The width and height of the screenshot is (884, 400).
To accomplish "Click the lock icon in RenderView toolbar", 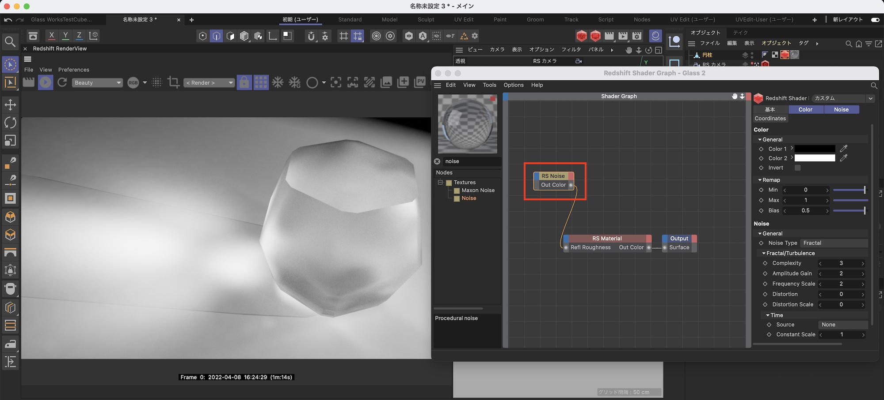I will (244, 82).
